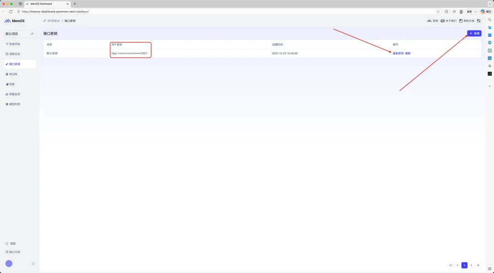Click the MemOS logo in sidebar
Image resolution: width=494 pixels, height=273 pixels.
14,21
